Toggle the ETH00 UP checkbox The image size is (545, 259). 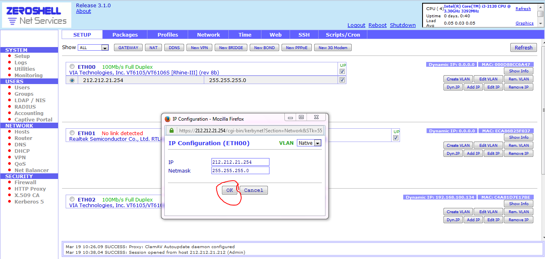click(342, 72)
